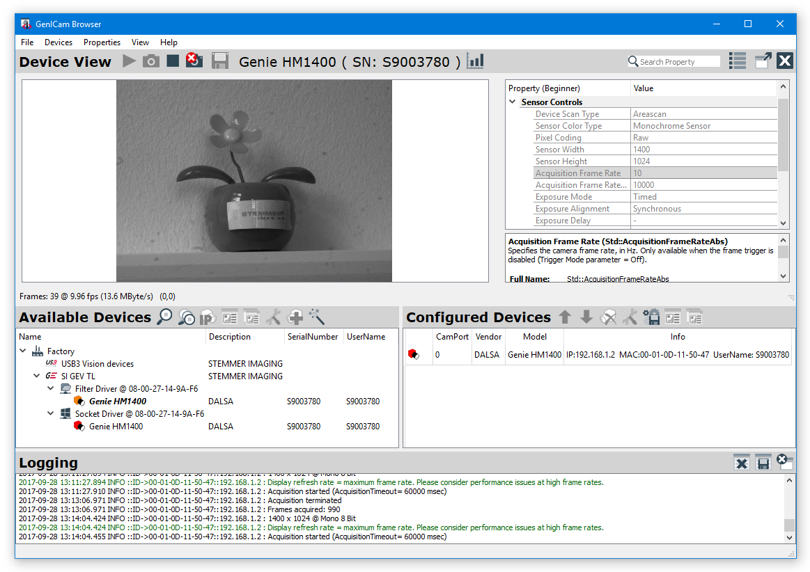Image resolution: width=810 pixels, height=572 pixels.
Task: Click the discover devices magnifier icon
Action: click(164, 317)
